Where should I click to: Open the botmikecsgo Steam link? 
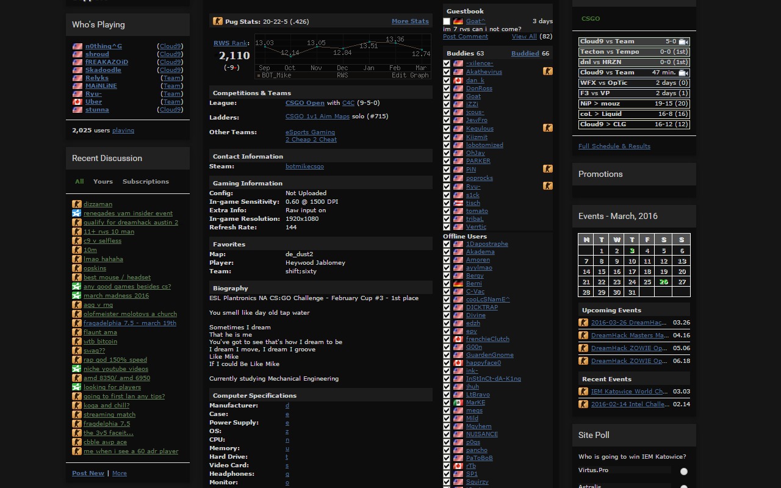[x=304, y=167]
